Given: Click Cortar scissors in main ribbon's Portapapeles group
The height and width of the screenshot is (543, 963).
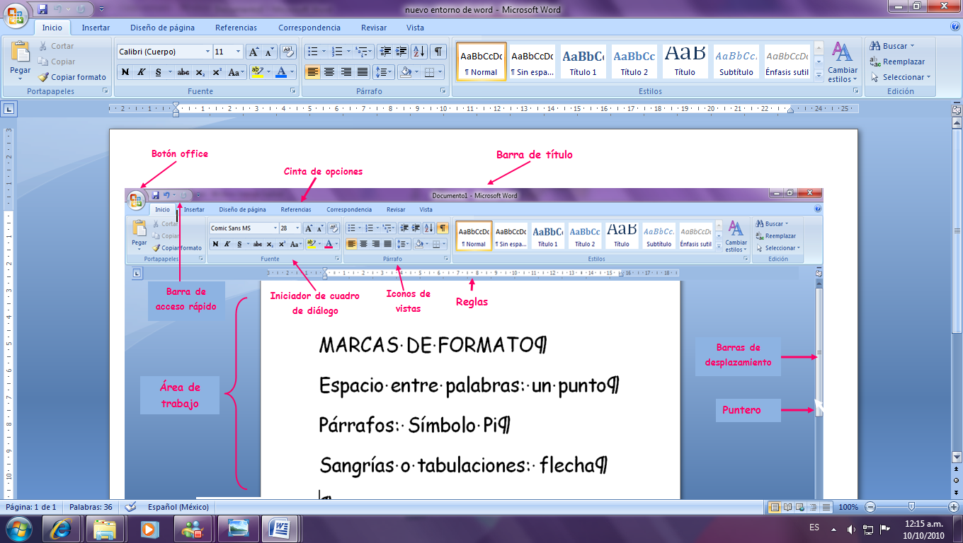Looking at the screenshot, I should (x=43, y=46).
